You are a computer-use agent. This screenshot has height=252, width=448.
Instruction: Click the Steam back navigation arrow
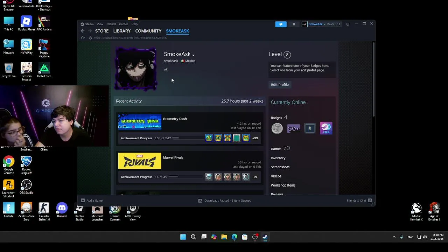pyautogui.click(x=83, y=31)
